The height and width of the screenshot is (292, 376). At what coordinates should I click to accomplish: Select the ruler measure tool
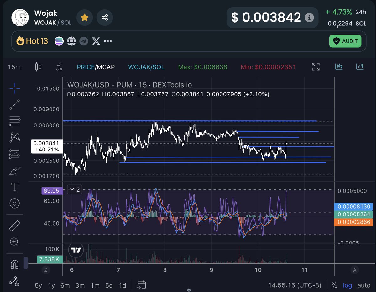15,225
